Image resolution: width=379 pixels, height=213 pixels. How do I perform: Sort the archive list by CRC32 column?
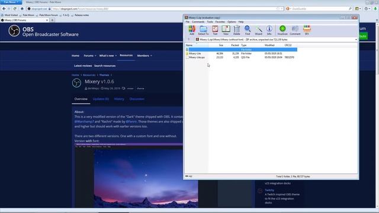coord(291,45)
